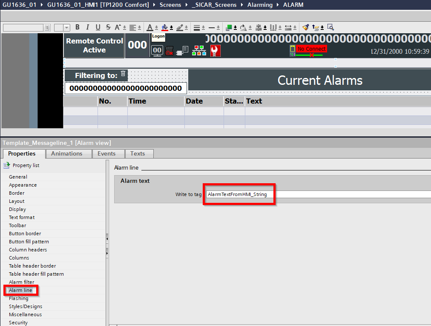Image resolution: width=431 pixels, height=326 pixels.
Task: Click the border color pen icon
Action: (180, 28)
